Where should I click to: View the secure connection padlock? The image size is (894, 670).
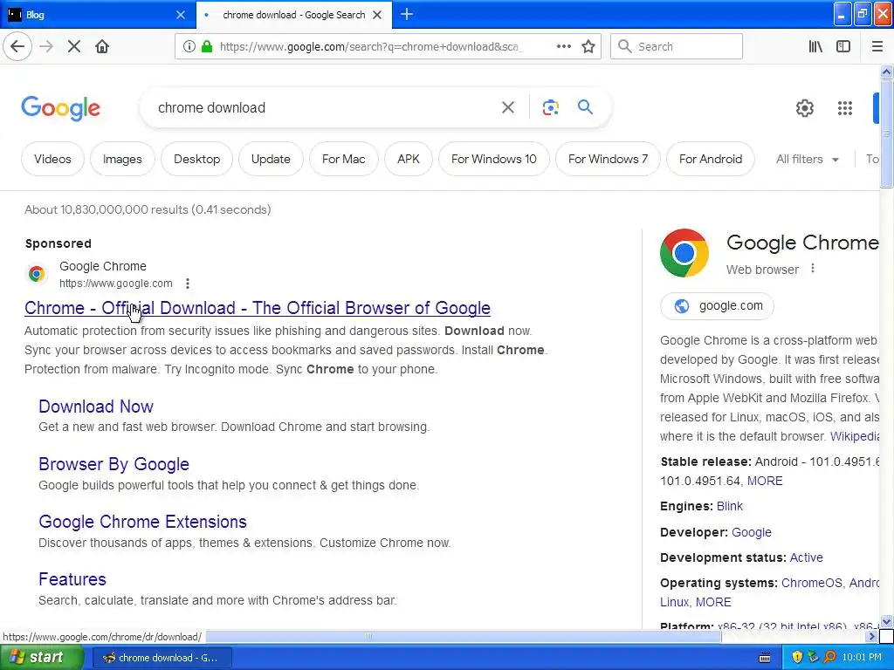[207, 47]
